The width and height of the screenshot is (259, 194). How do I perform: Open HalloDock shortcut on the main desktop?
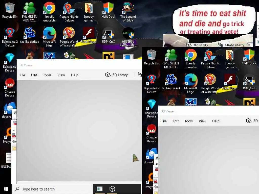pos(108,10)
